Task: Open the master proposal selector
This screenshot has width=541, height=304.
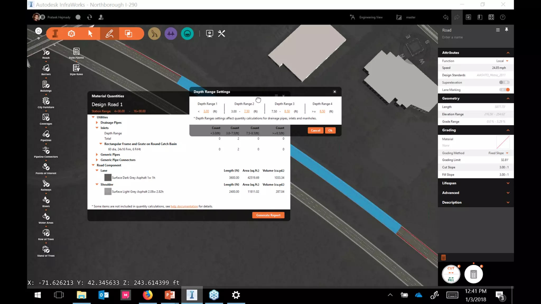Action: click(x=406, y=17)
